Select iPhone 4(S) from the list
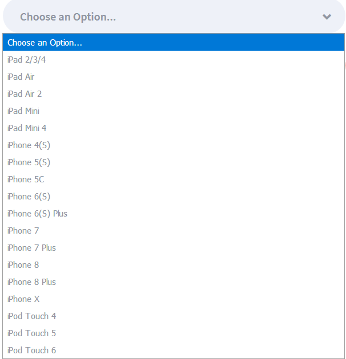The image size is (346, 359). (29, 145)
